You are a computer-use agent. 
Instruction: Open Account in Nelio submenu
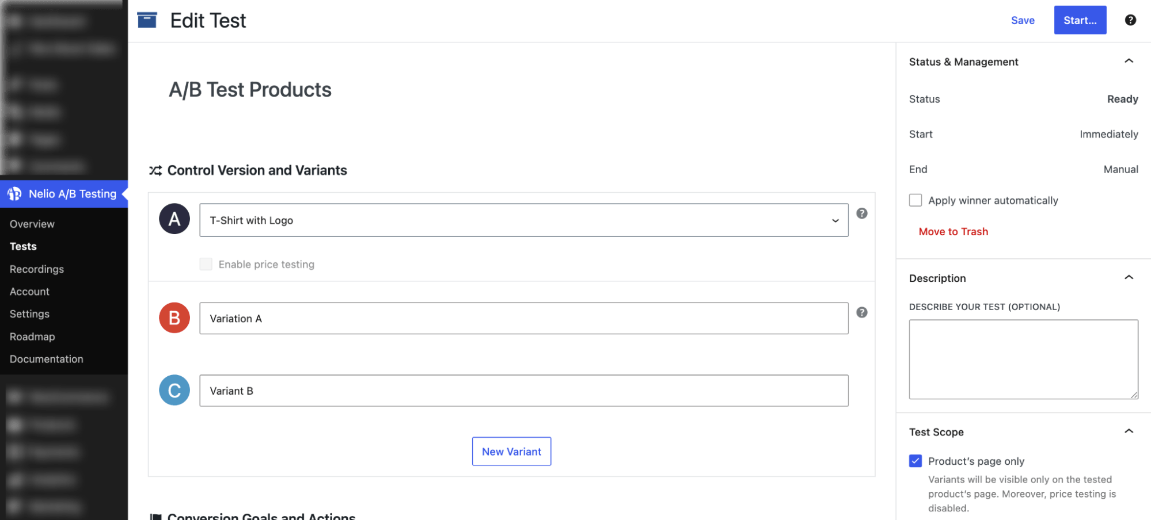[x=29, y=292]
